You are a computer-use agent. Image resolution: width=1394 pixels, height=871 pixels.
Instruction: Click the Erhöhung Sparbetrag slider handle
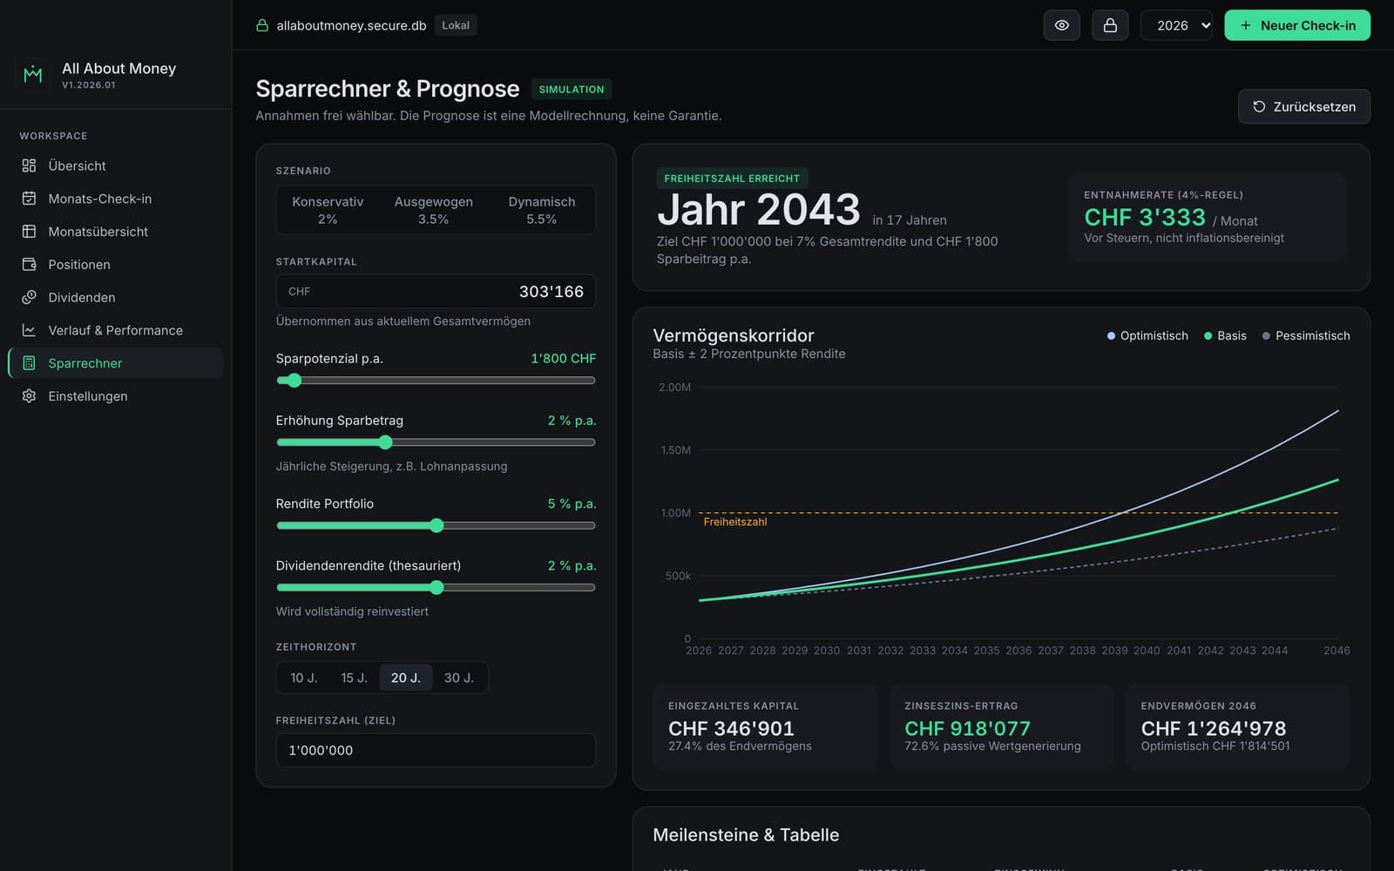[x=385, y=442]
